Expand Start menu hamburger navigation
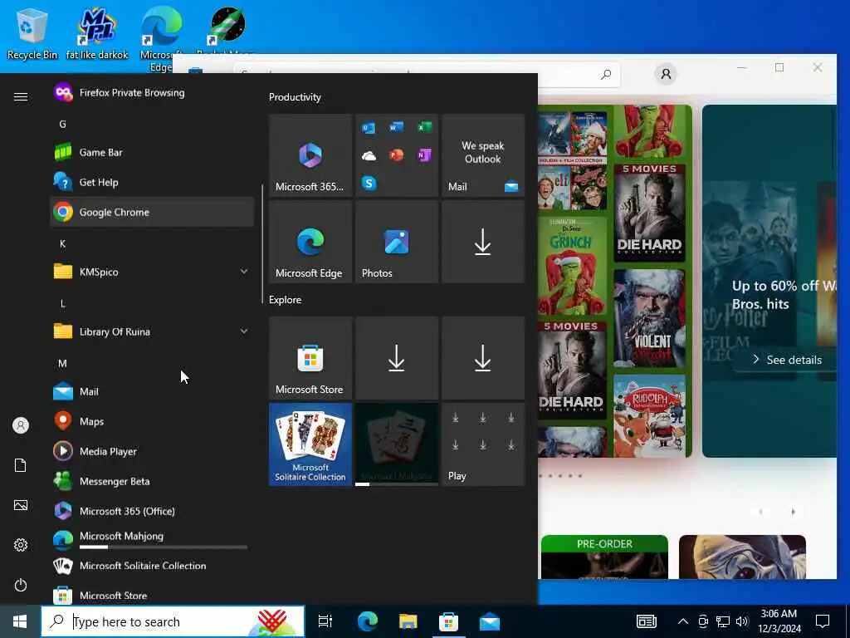Viewport: 850px width, 638px height. point(21,96)
